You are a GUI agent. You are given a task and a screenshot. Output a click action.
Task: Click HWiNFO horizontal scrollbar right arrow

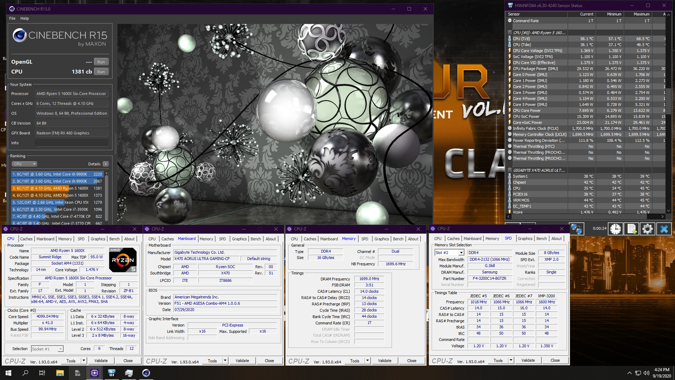pos(663,217)
